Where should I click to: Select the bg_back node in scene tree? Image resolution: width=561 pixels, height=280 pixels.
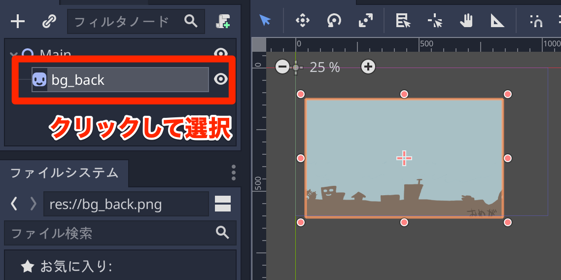pos(120,79)
